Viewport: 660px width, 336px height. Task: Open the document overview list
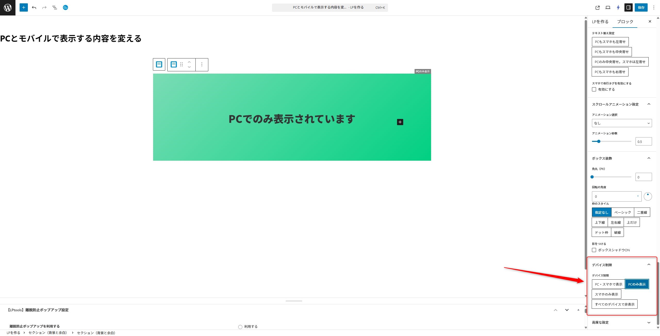55,7
